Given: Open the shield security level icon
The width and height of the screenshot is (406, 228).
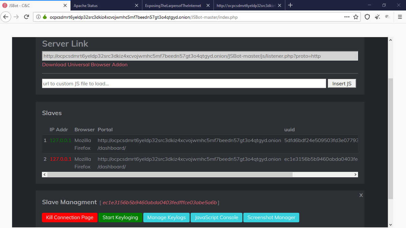Looking at the screenshot, I should (367, 17).
